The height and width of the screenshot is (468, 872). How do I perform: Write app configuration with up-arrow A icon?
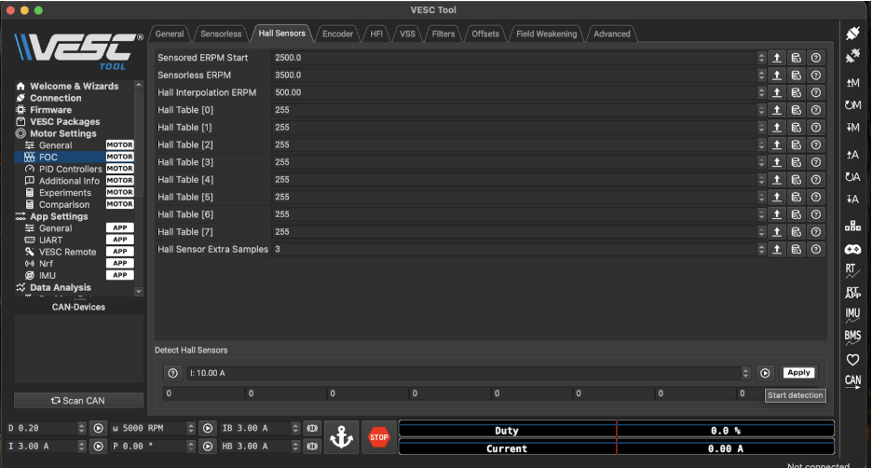click(x=852, y=155)
